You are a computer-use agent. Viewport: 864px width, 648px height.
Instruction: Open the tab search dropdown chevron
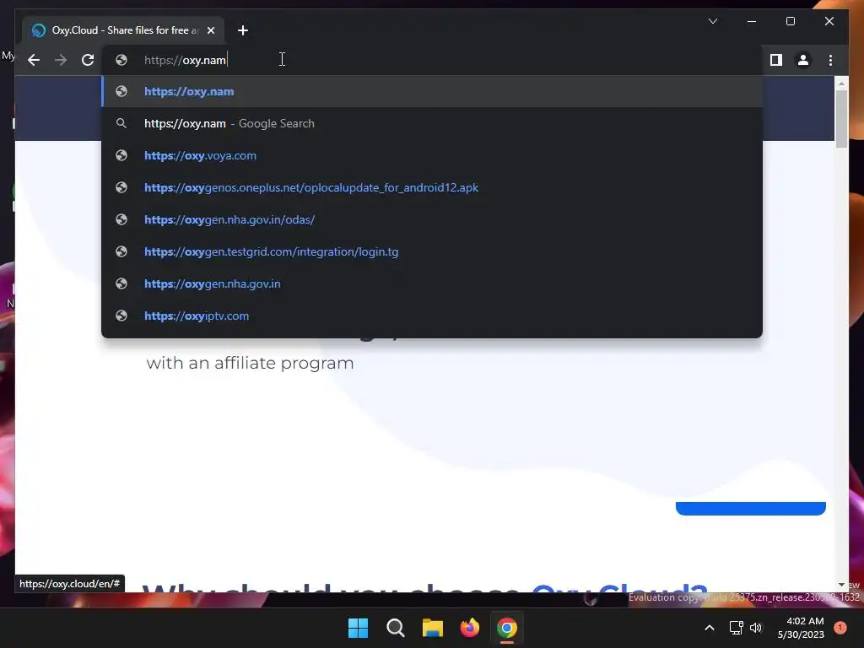click(712, 21)
